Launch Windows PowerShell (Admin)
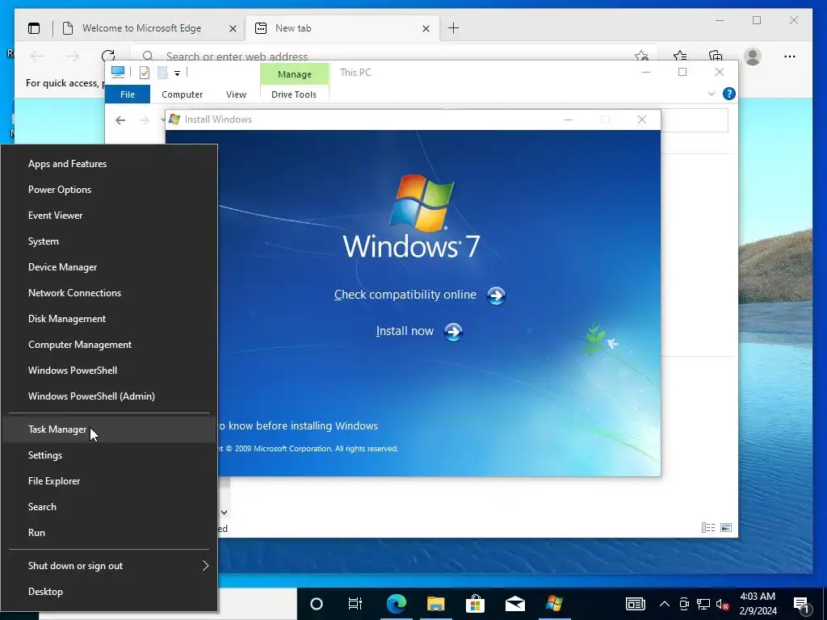827x620 pixels. [x=110, y=396]
